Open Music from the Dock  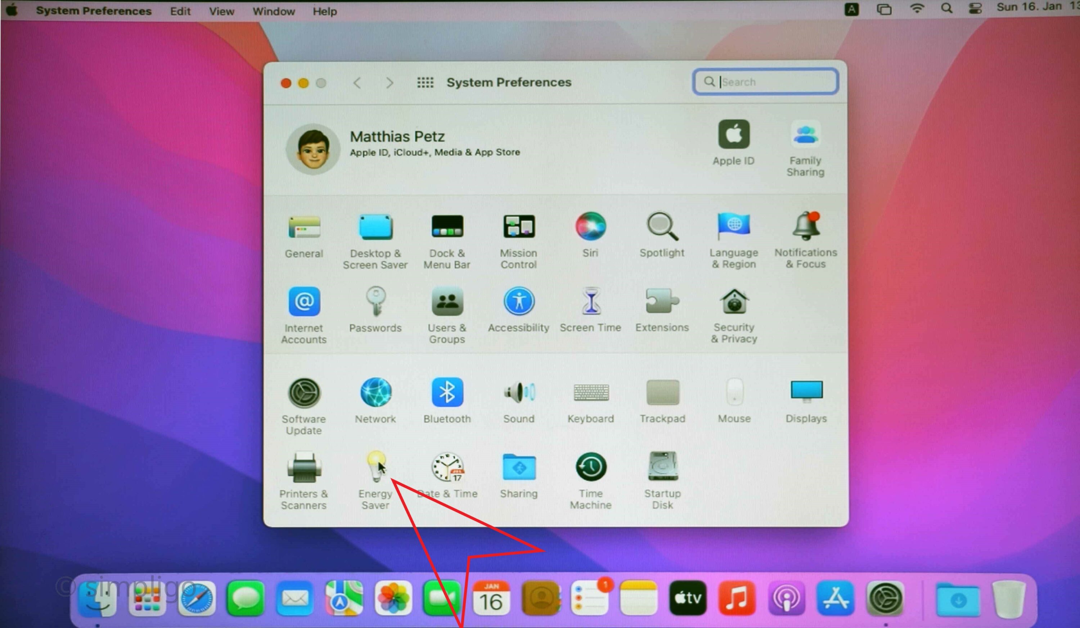click(737, 598)
